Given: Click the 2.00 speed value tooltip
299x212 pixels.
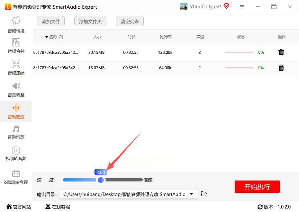Looking at the screenshot, I should click(x=101, y=172).
